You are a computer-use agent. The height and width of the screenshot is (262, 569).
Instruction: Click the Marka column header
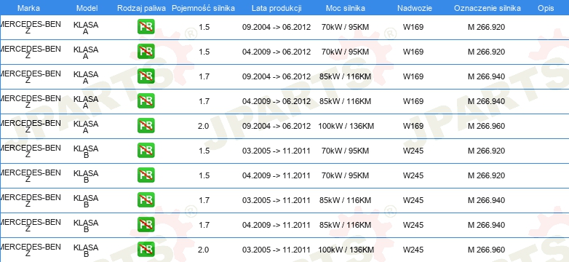point(28,8)
